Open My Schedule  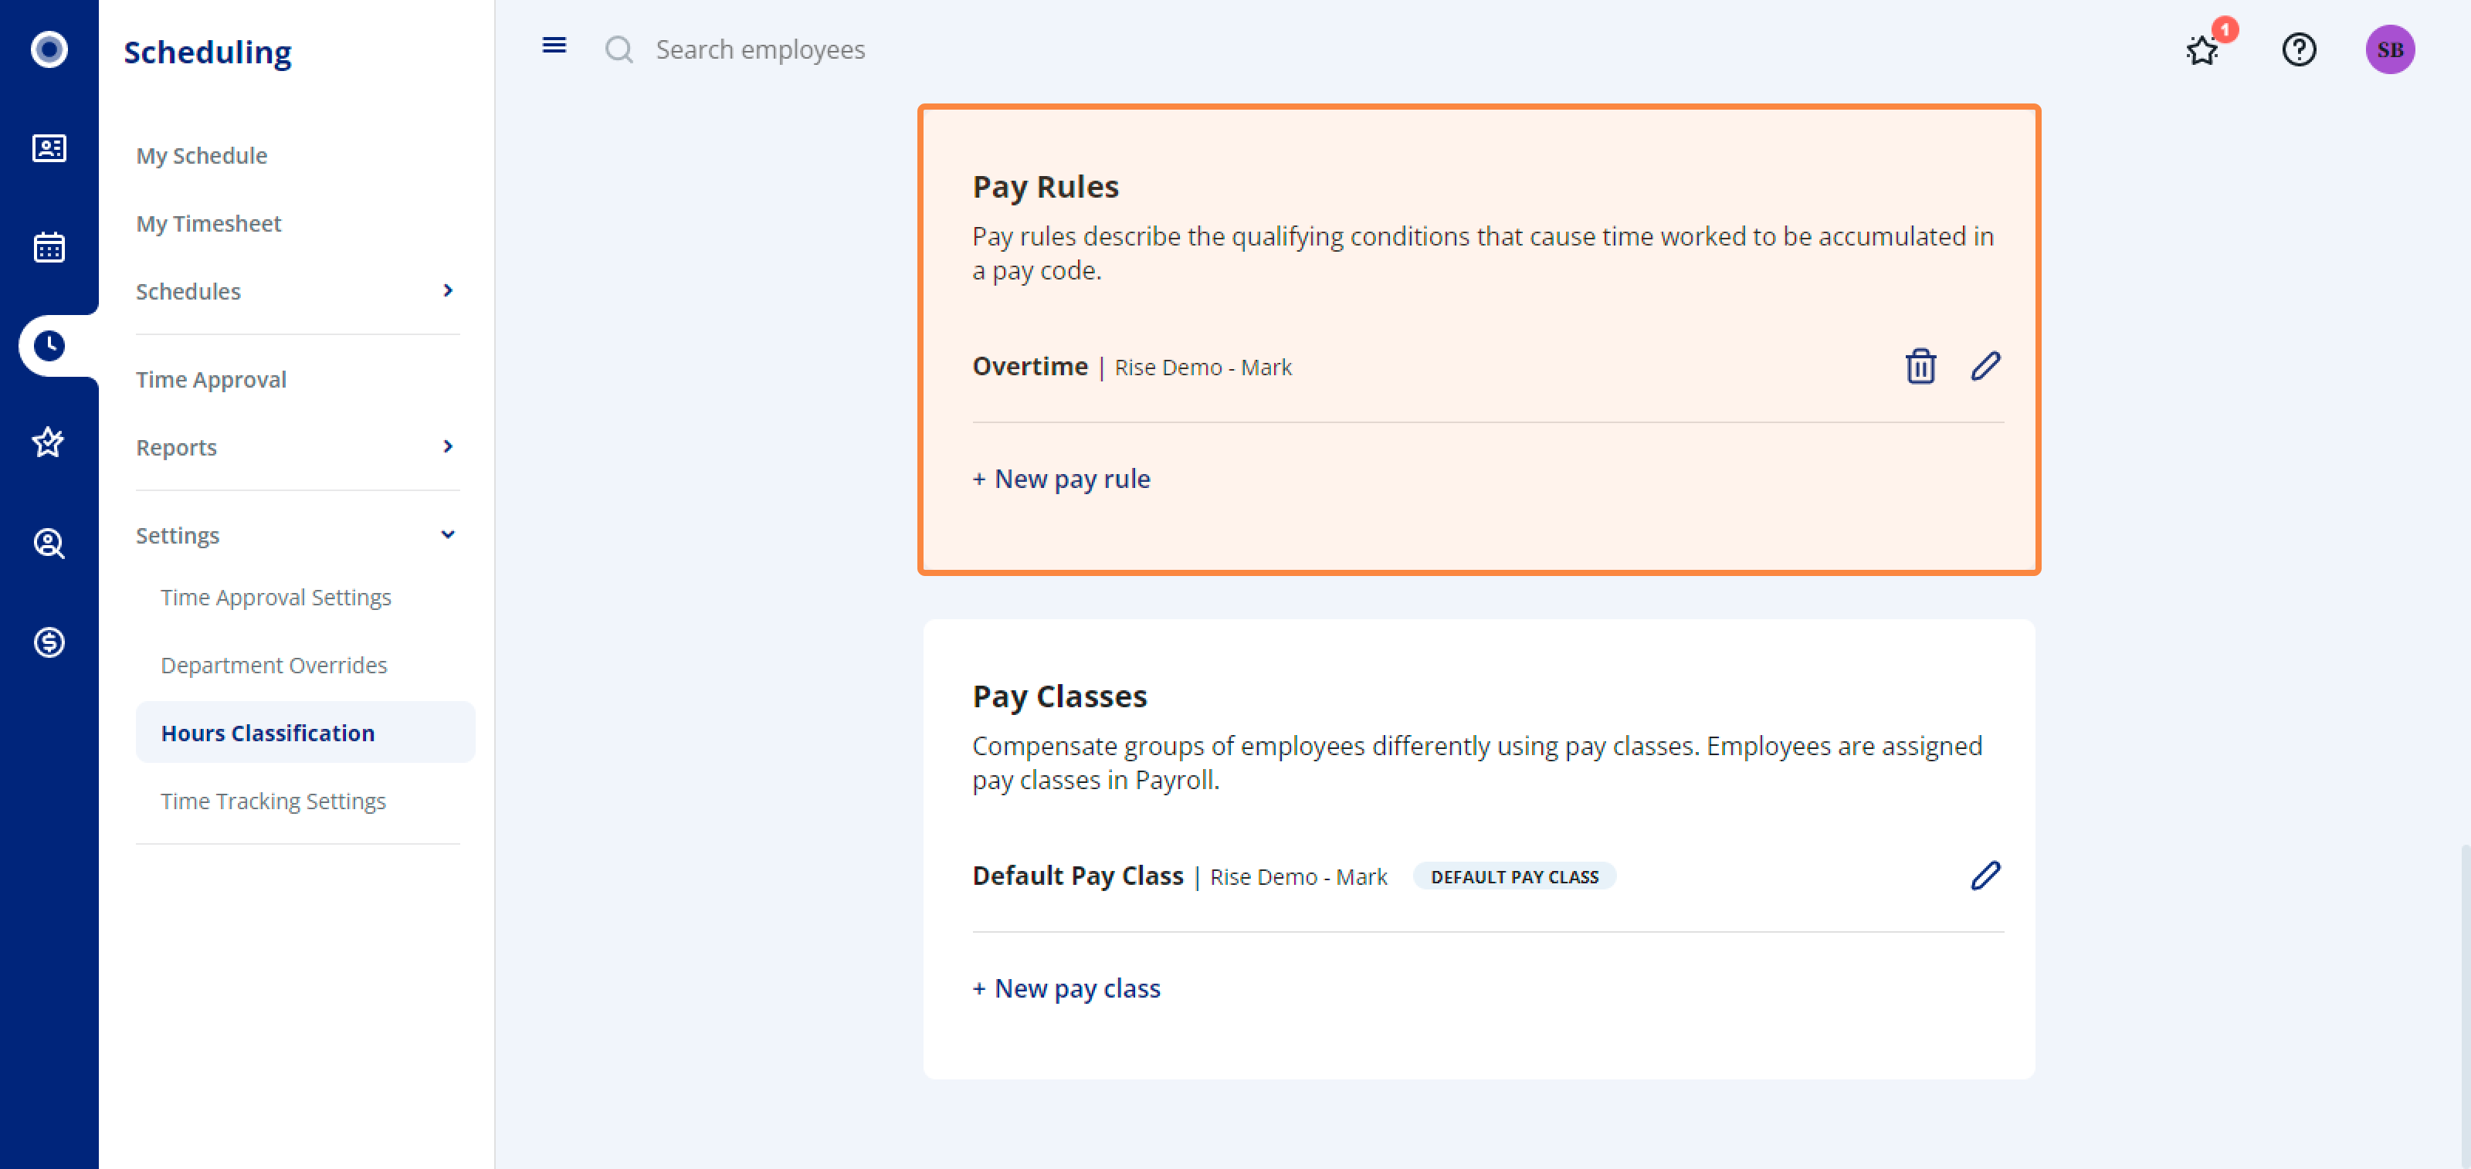[x=202, y=155]
